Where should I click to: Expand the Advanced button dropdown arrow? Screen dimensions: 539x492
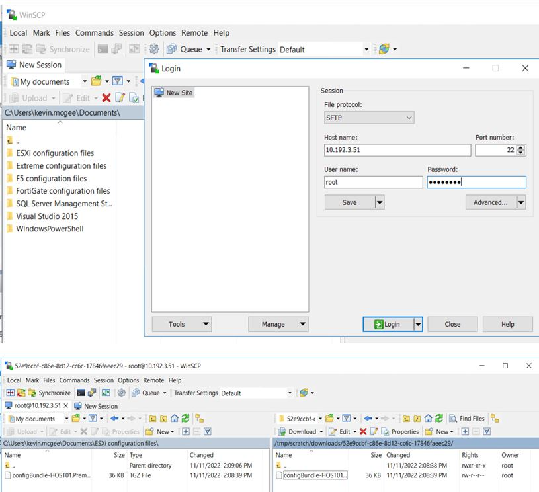[521, 202]
